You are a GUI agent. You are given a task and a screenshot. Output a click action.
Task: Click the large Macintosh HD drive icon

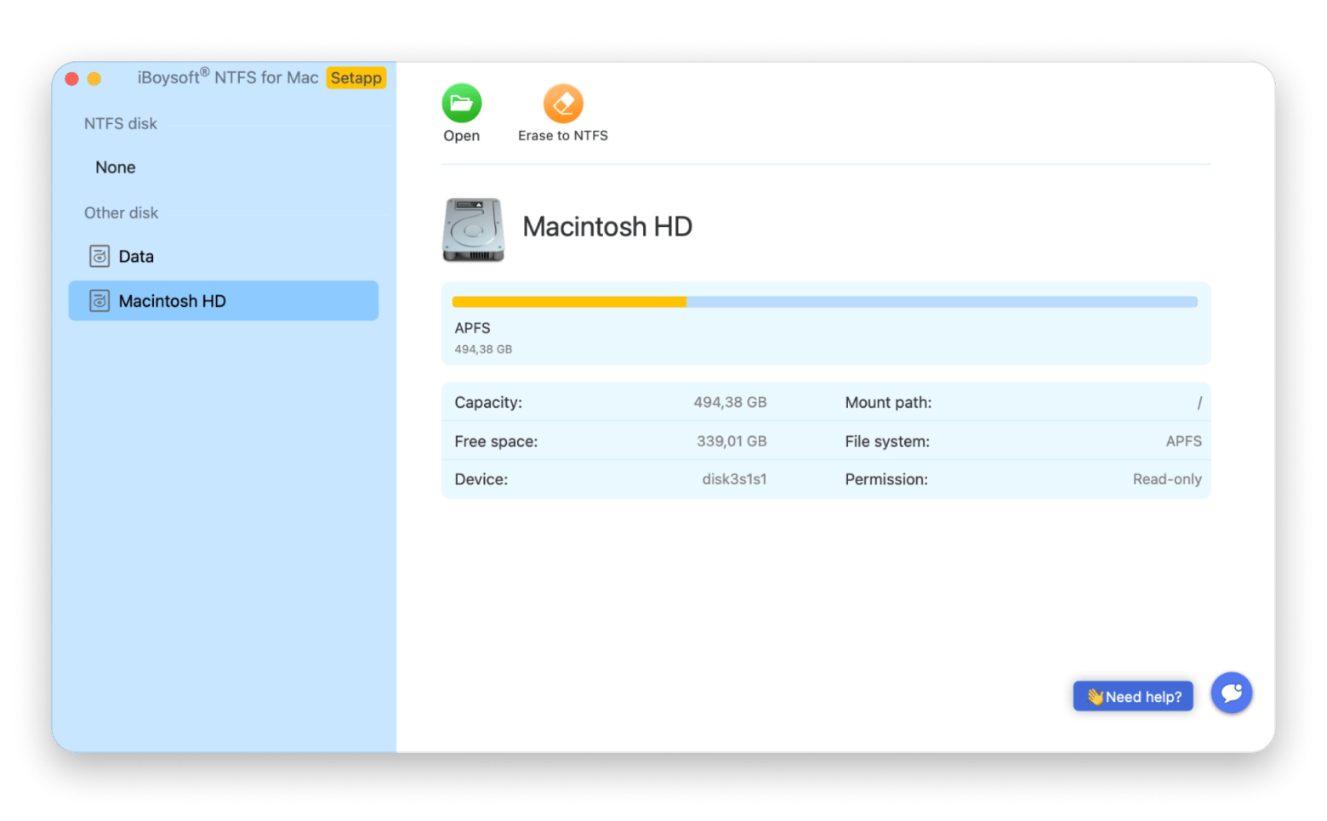click(473, 229)
